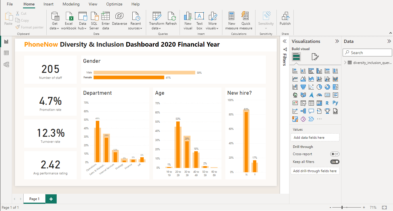The height and width of the screenshot is (211, 393).
Task: Click the SQL Server icon
Action: click(x=94, y=21)
